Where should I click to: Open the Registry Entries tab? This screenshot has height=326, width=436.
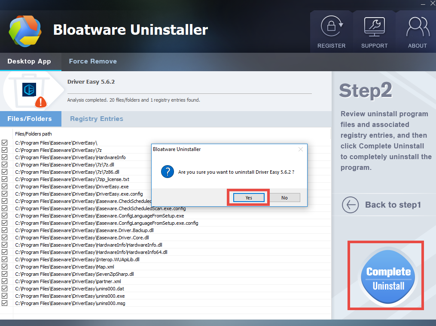point(97,119)
